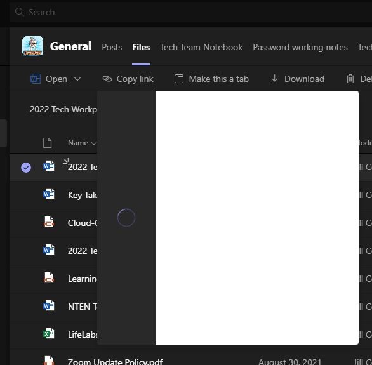Click the Word icon beside Open

36,79
